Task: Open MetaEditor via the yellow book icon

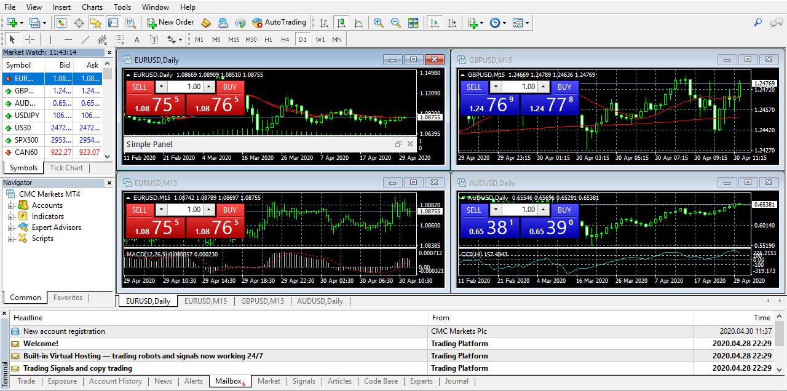Action: 206,23
